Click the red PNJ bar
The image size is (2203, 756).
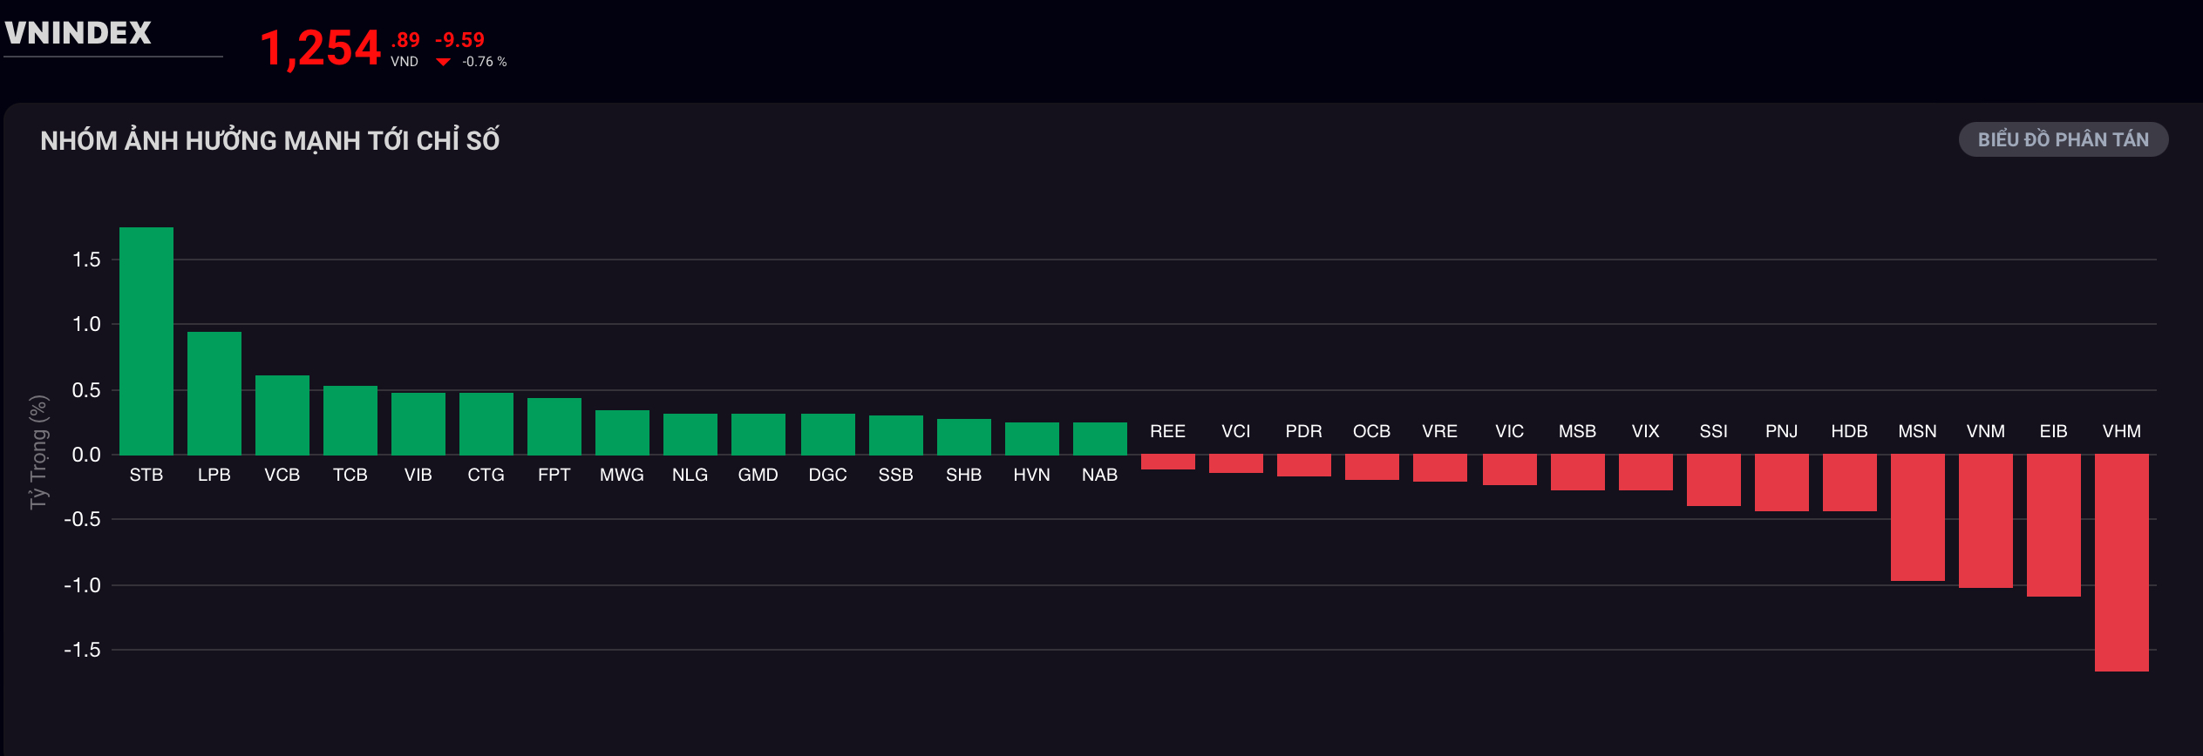tap(1781, 483)
